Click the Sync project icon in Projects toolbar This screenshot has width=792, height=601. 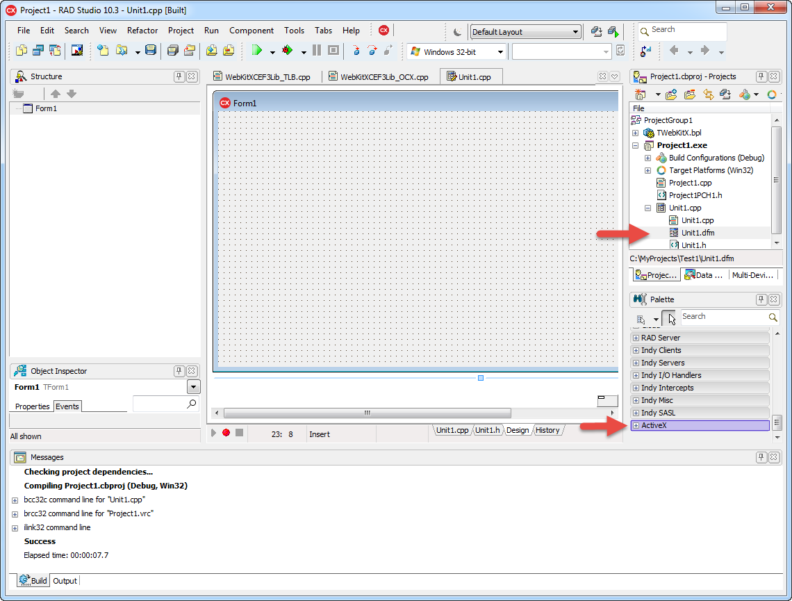pos(708,94)
